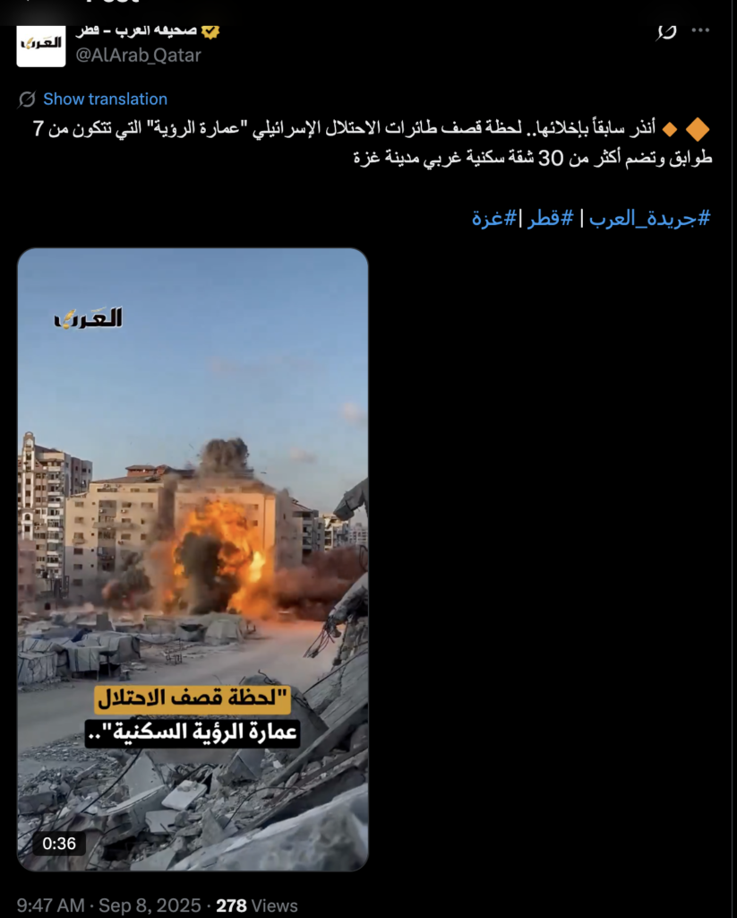The height and width of the screenshot is (918, 737).
Task: Click the translate icon beside Show translation
Action: tap(27, 99)
